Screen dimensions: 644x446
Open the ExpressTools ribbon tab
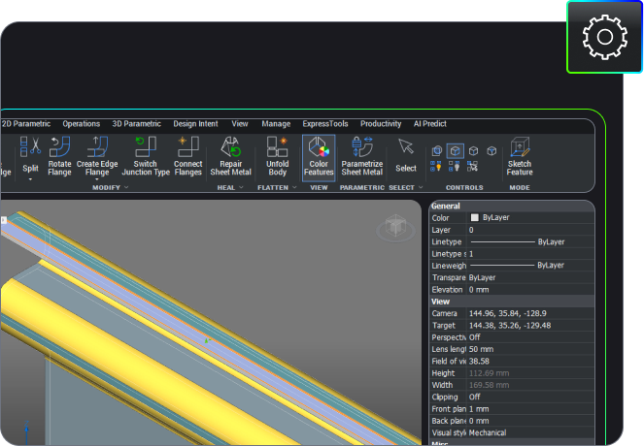tap(324, 124)
